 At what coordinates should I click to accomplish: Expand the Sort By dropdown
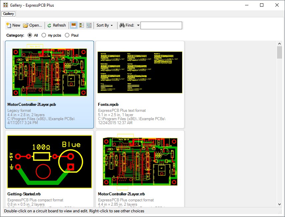click(x=105, y=25)
